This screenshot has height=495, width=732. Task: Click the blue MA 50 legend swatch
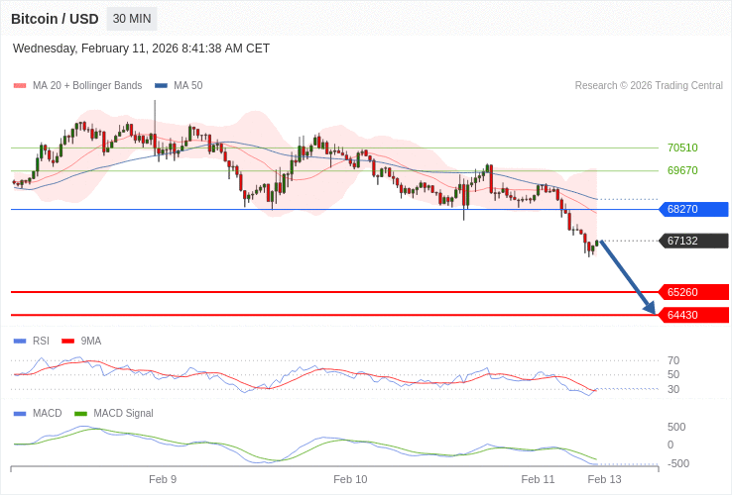(x=161, y=86)
